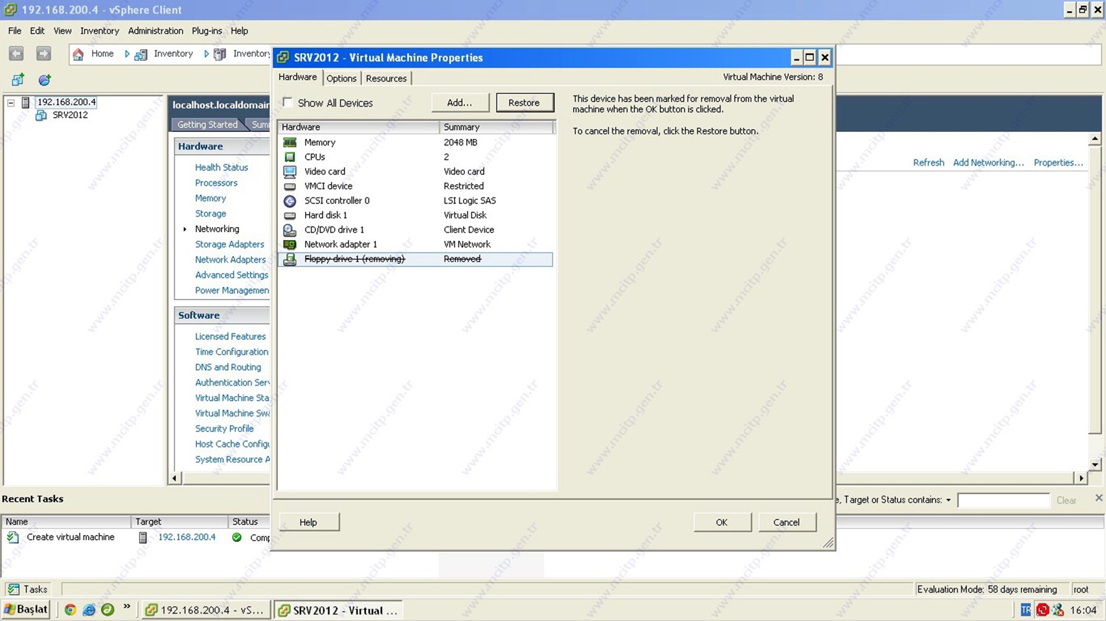The width and height of the screenshot is (1106, 621).
Task: Open the Help menu in menu bar
Action: click(x=239, y=31)
